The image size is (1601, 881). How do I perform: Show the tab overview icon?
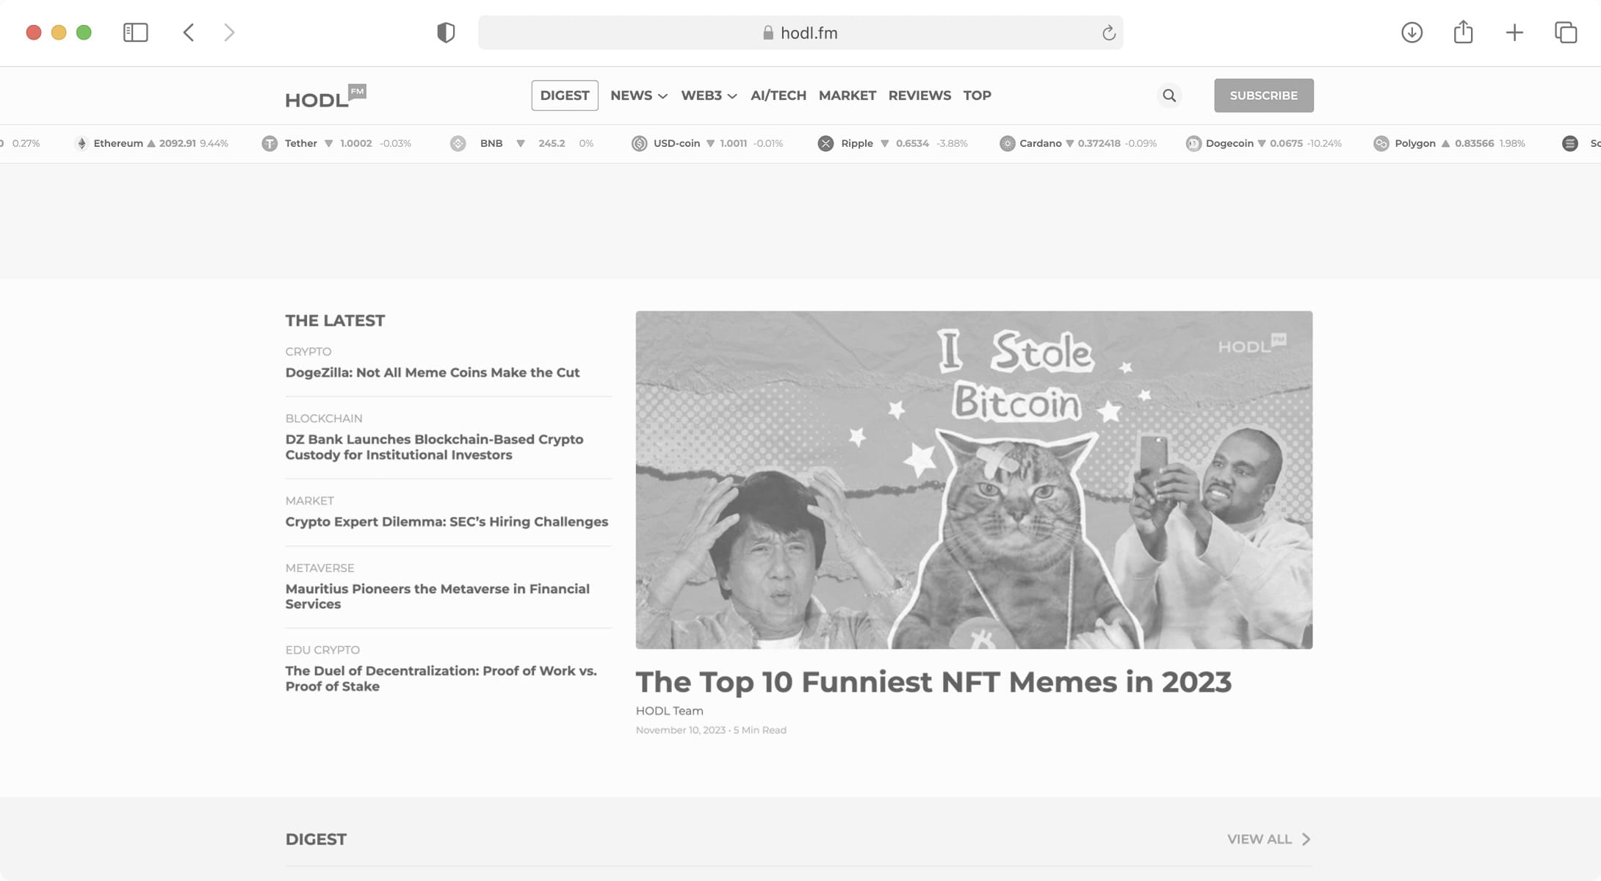[1566, 32]
